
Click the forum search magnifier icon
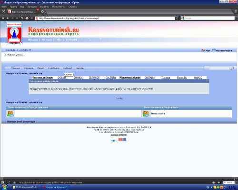(232, 68)
